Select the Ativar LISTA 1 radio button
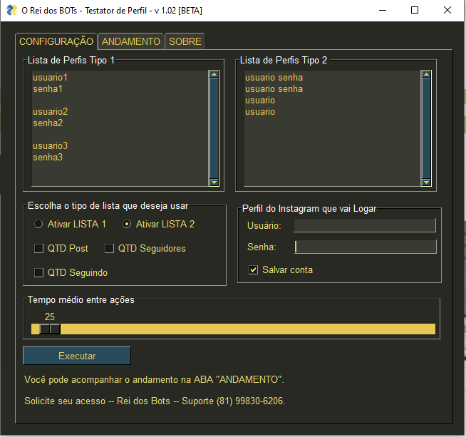 pyautogui.click(x=39, y=224)
